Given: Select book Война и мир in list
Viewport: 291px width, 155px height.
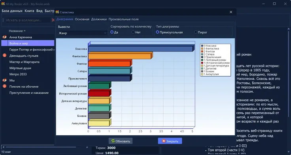Looking at the screenshot, I should 19,43.
